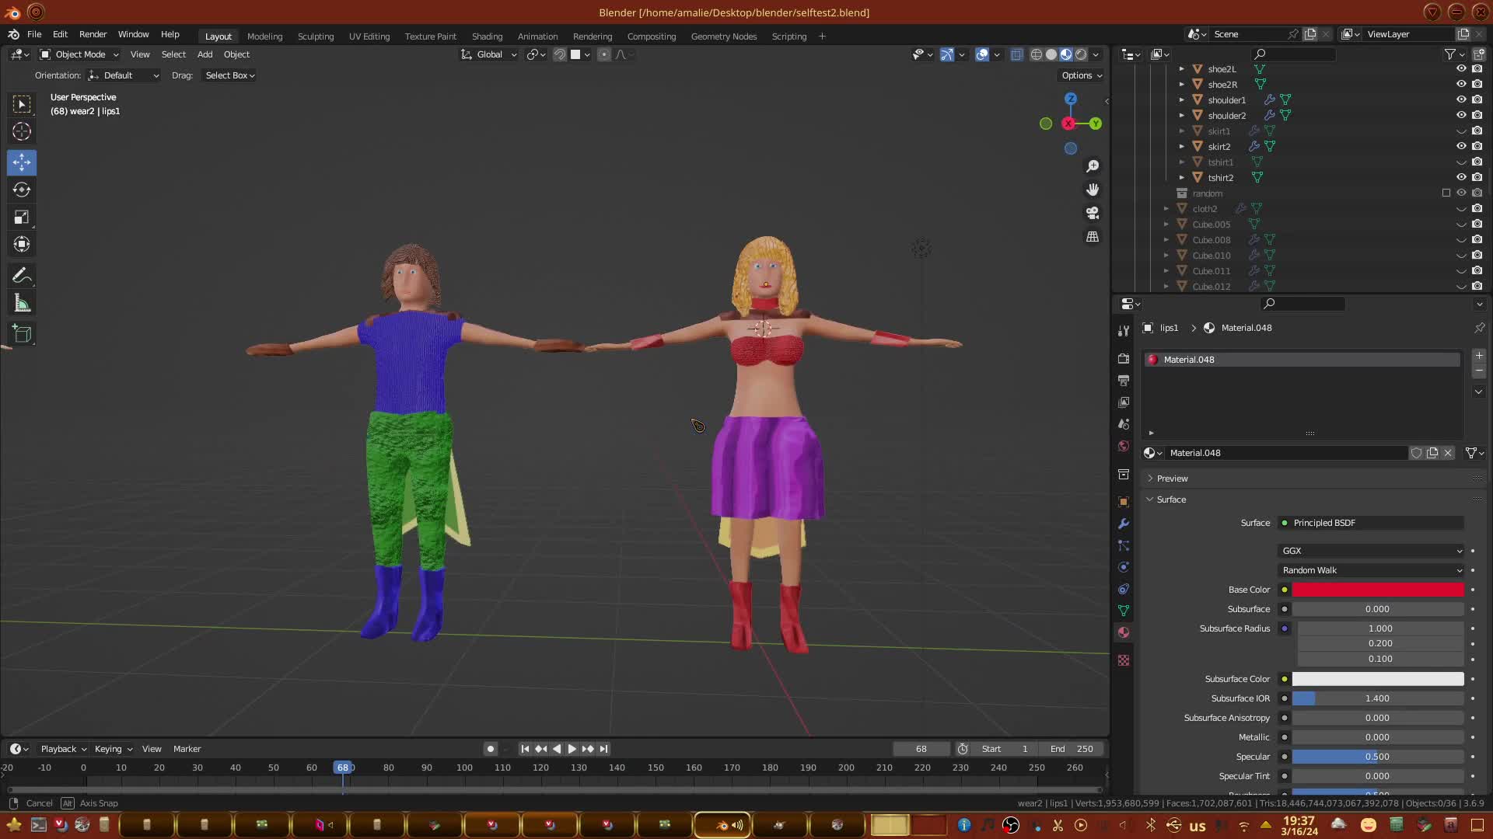Show skirt1 in viewport
This screenshot has height=839, width=1493.
click(x=1461, y=131)
